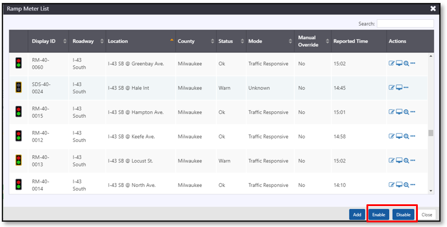Click the table's vertical scrollbar thumb
The width and height of the screenshot is (447, 227).
coord(431,133)
